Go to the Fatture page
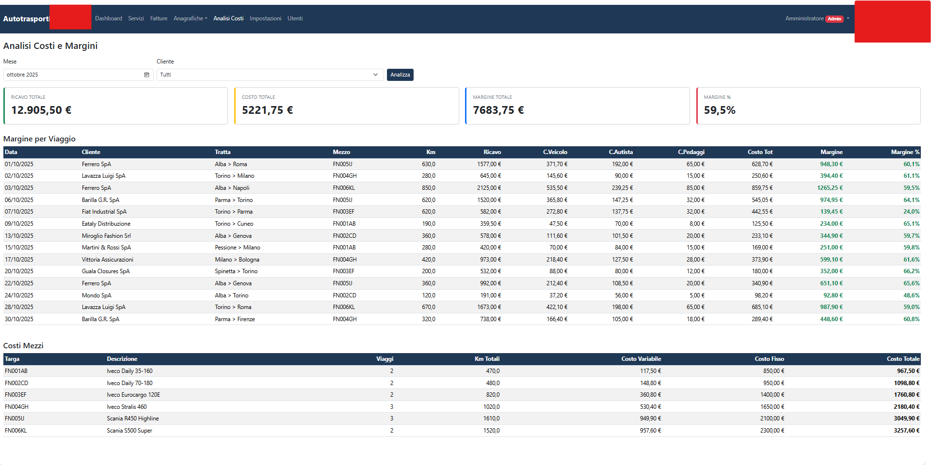Image resolution: width=931 pixels, height=465 pixels. [159, 18]
